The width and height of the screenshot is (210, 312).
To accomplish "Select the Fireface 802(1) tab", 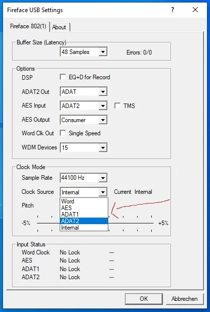I will tap(28, 26).
